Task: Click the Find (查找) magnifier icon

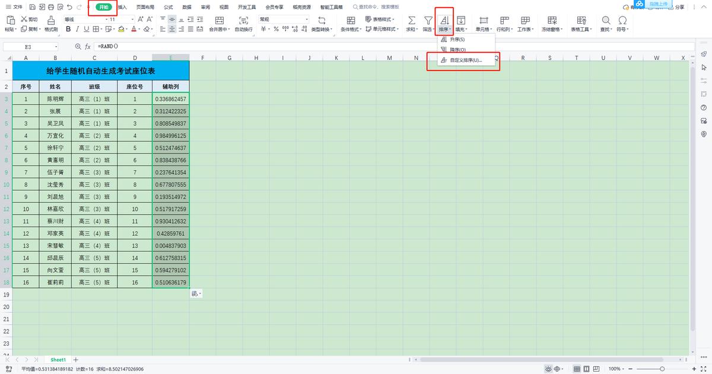Action: tap(605, 20)
